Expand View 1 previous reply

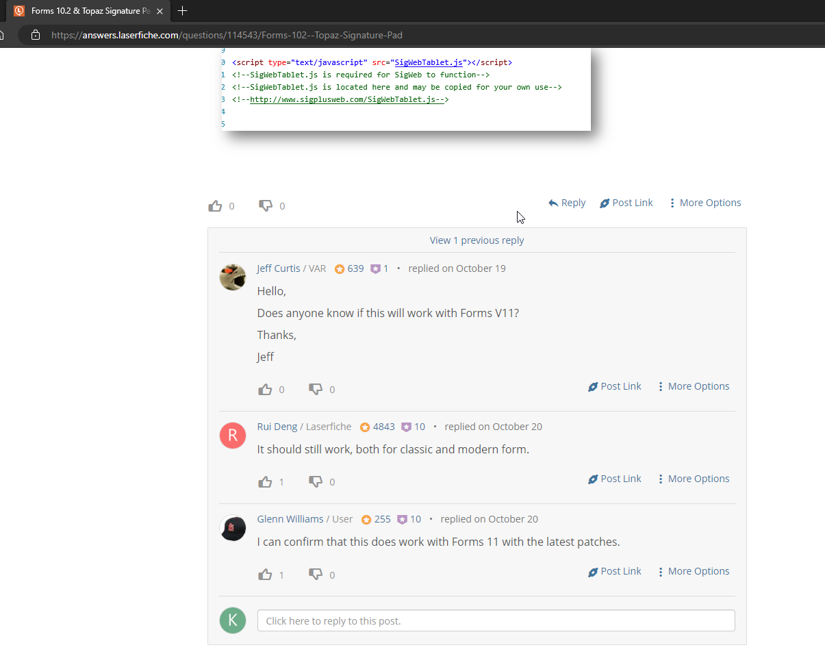pyautogui.click(x=477, y=240)
